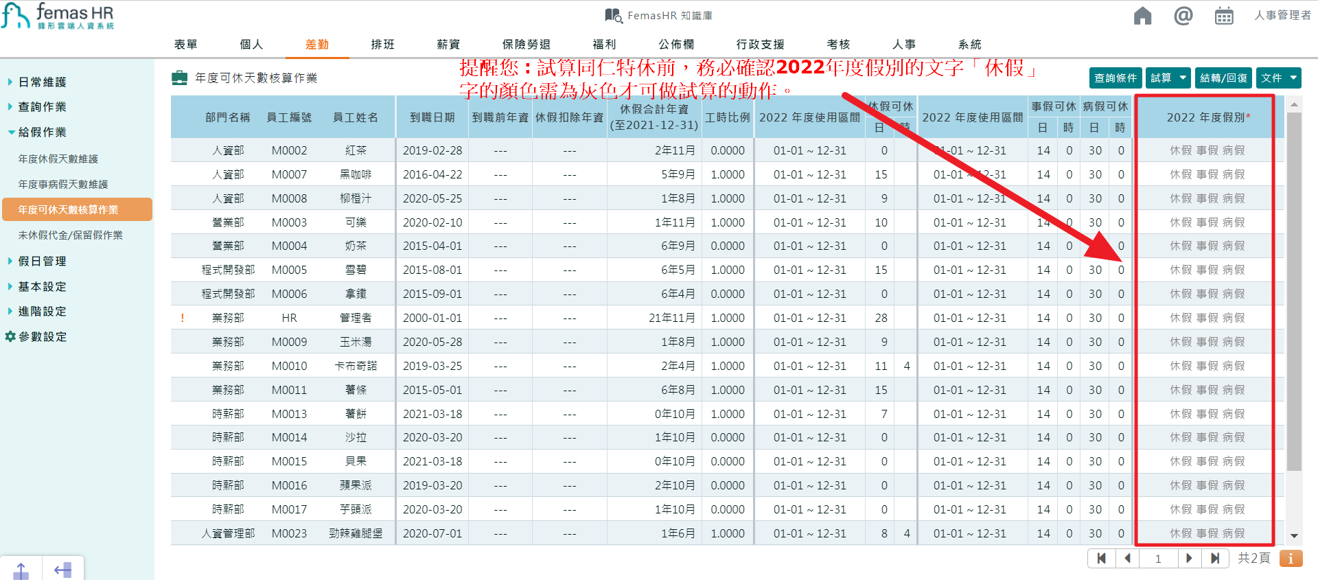Click the orange info icon near pagination
Image resolution: width=1318 pixels, height=580 pixels.
[x=1291, y=558]
